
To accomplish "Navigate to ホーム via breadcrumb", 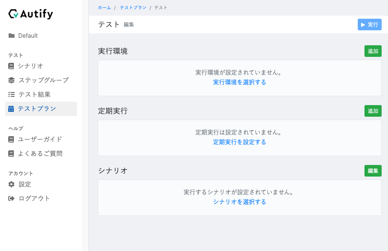I will pos(104,7).
